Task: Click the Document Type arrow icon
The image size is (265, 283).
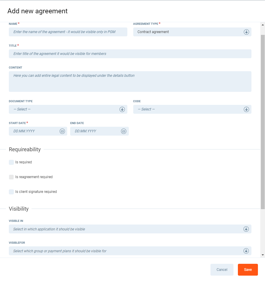Action: point(122,109)
